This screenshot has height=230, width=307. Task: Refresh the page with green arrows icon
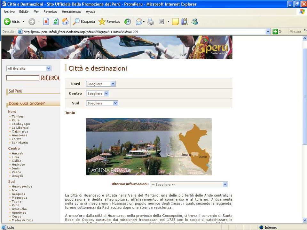tap(56, 21)
